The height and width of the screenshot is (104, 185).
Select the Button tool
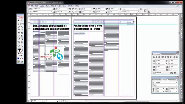point(18,42)
